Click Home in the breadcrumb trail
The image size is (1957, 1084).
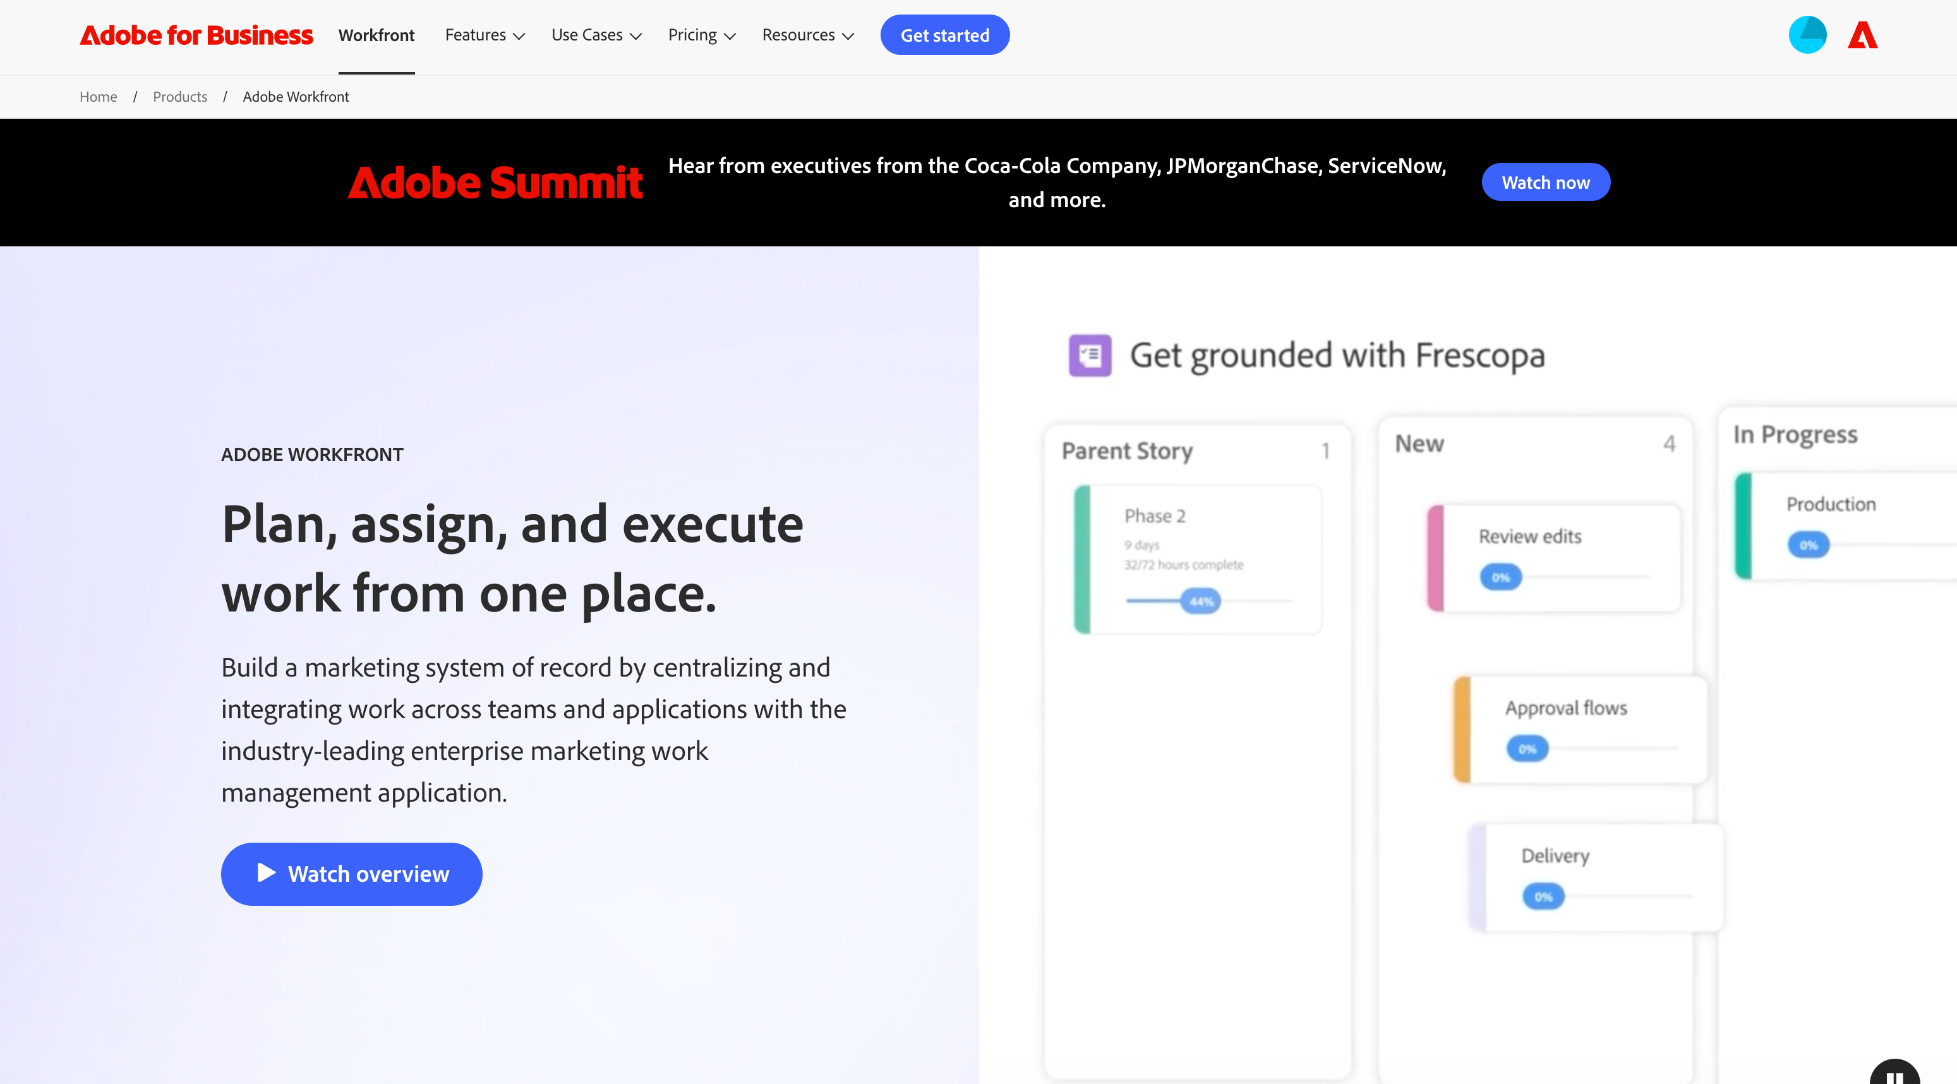click(98, 97)
